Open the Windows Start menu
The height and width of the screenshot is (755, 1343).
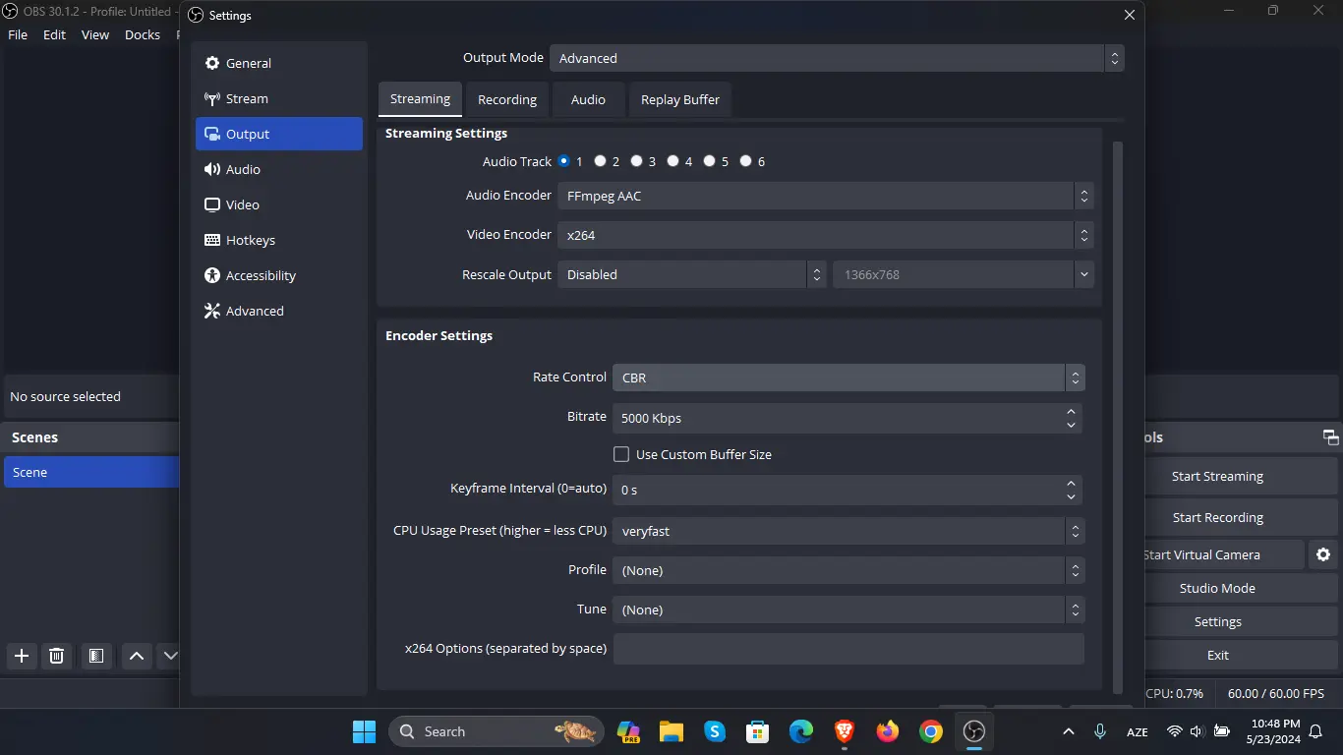pos(364,731)
